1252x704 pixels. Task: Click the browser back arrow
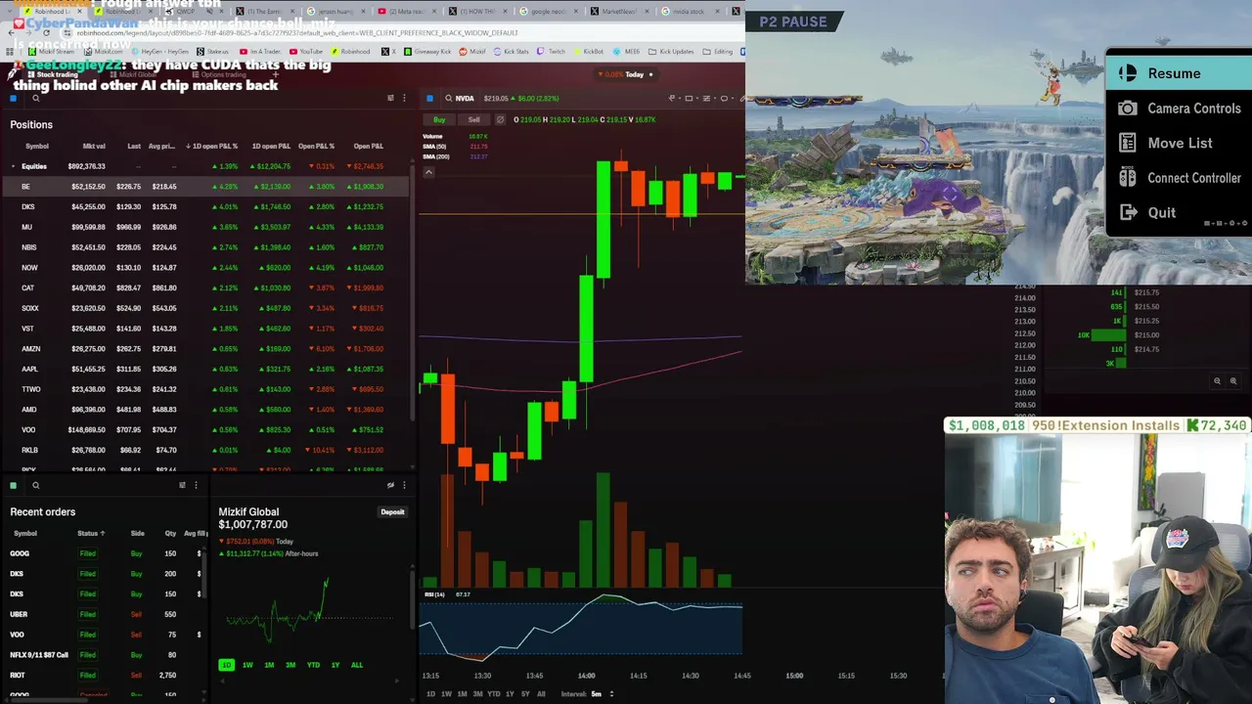[x=12, y=33]
